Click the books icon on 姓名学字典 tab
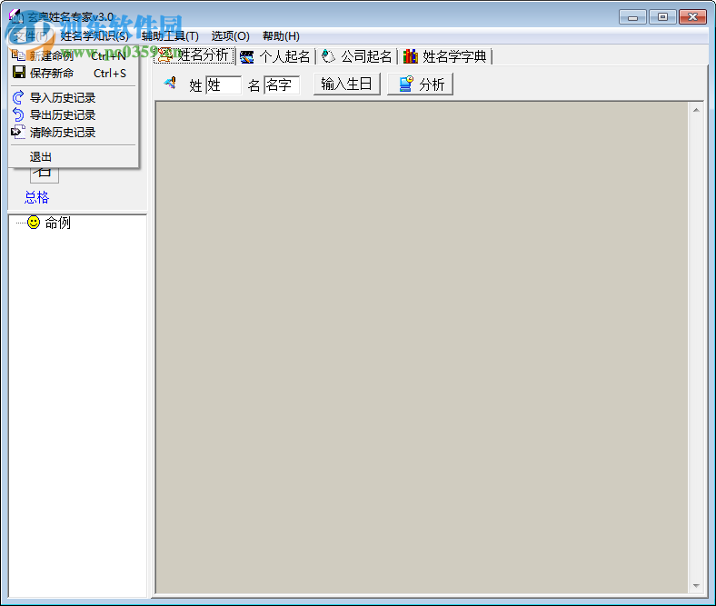 [411, 56]
